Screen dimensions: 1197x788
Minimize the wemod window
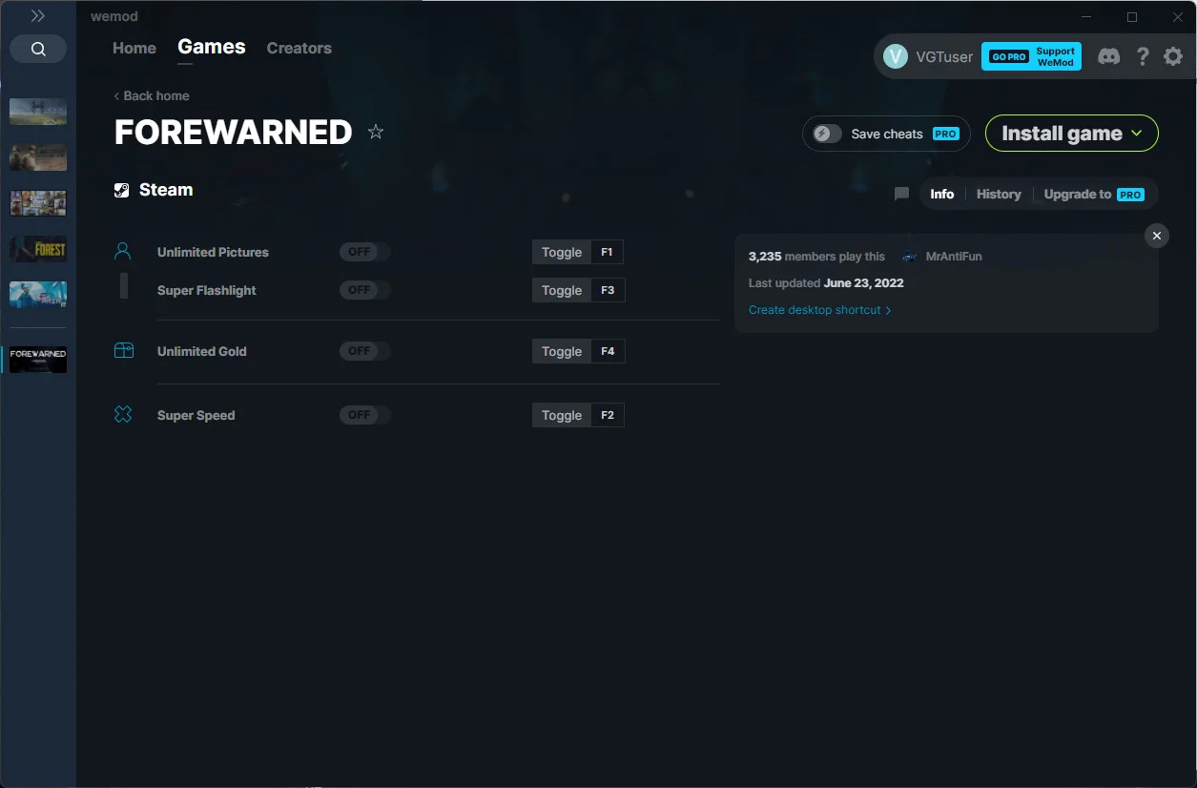(x=1087, y=17)
